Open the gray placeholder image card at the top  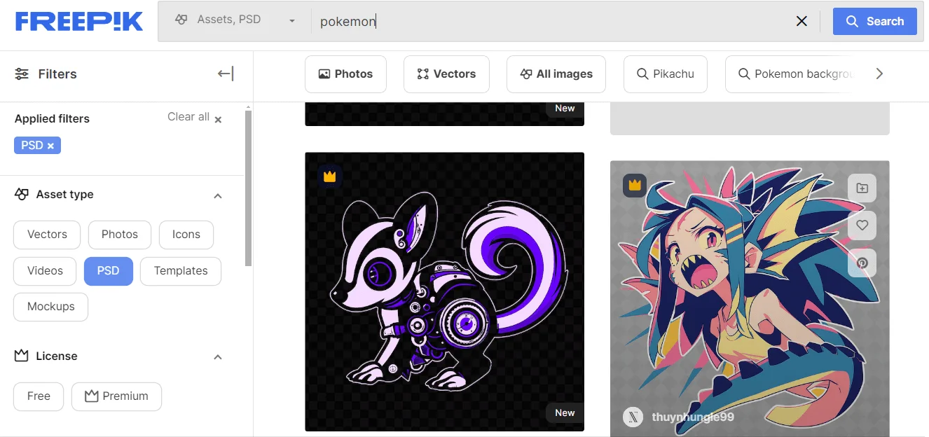click(750, 118)
